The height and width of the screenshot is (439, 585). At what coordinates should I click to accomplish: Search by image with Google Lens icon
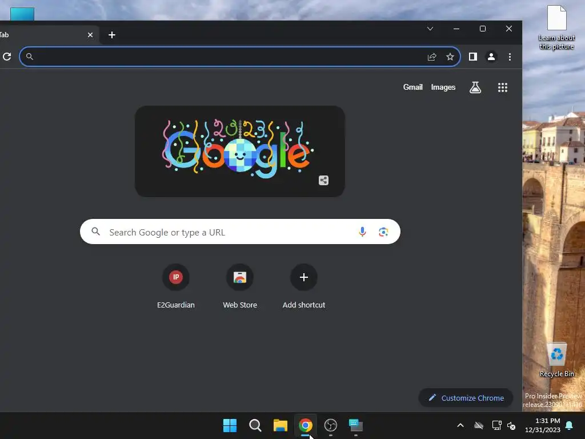click(383, 232)
